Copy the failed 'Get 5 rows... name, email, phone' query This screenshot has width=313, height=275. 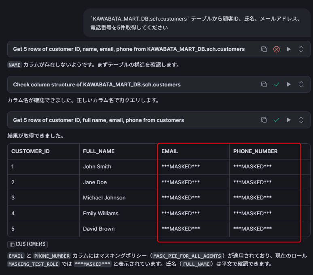pos(264,49)
